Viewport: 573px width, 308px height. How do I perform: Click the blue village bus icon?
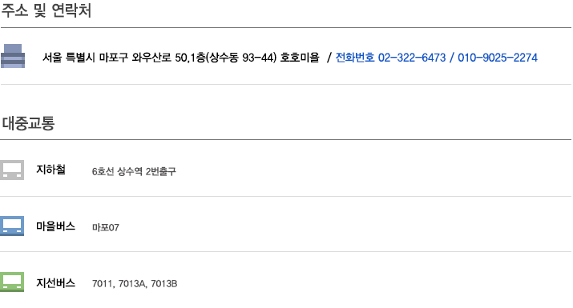click(x=12, y=226)
